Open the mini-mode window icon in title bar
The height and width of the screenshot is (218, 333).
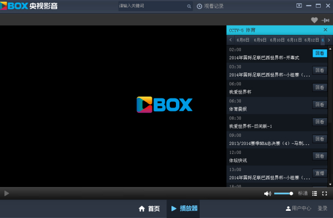pyautogui.click(x=299, y=6)
